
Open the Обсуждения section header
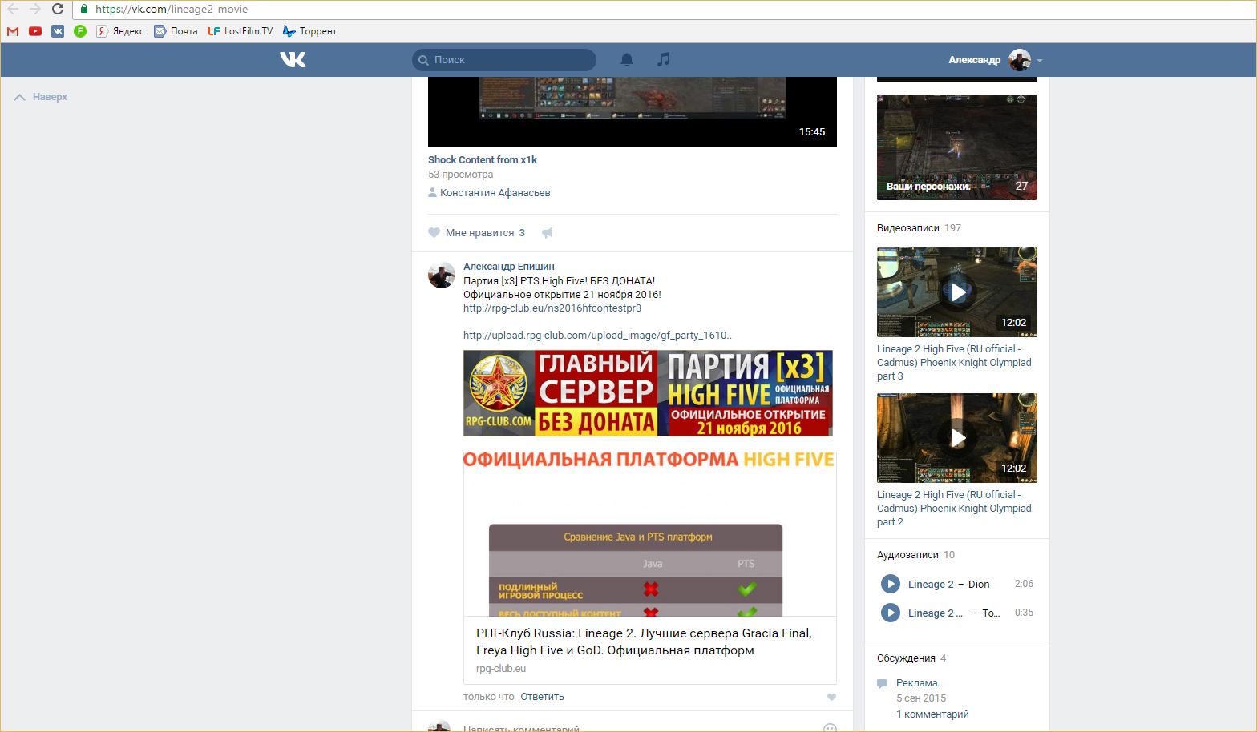tap(906, 658)
